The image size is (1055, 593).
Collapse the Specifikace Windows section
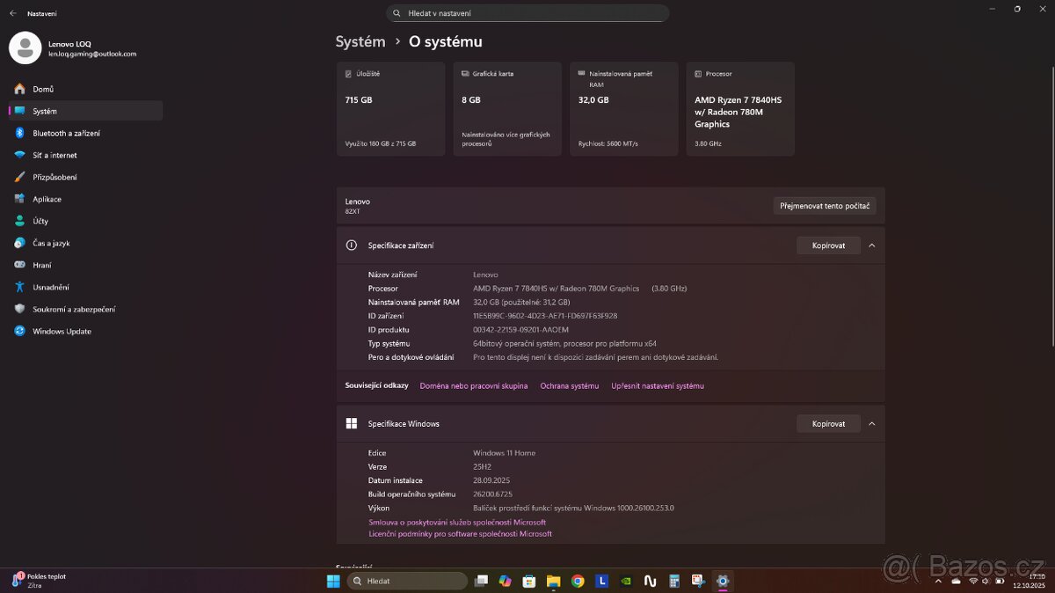click(871, 423)
